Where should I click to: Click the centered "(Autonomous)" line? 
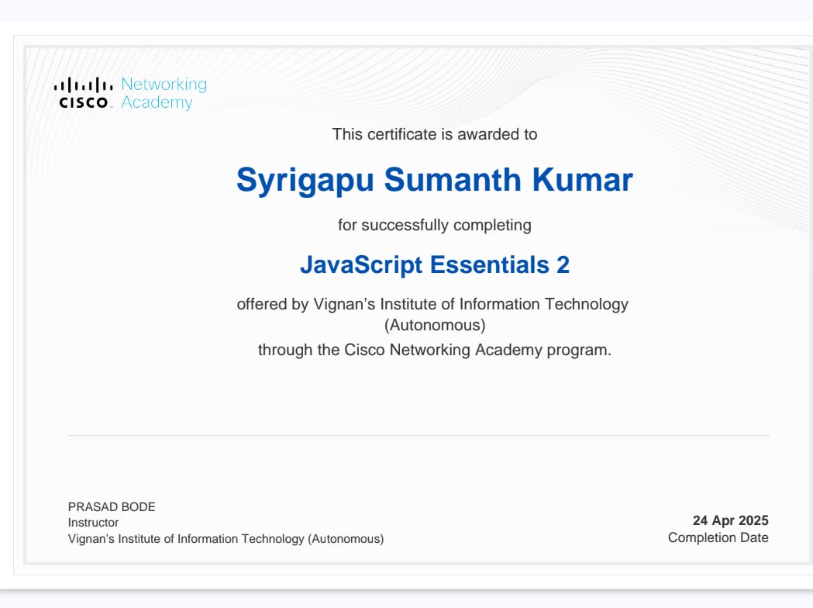435,325
